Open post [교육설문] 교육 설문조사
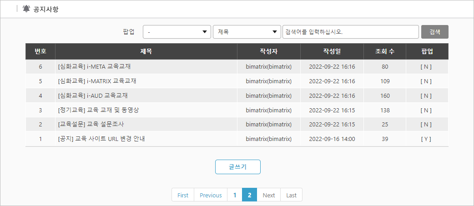This screenshot has height=206, width=474. point(91,125)
